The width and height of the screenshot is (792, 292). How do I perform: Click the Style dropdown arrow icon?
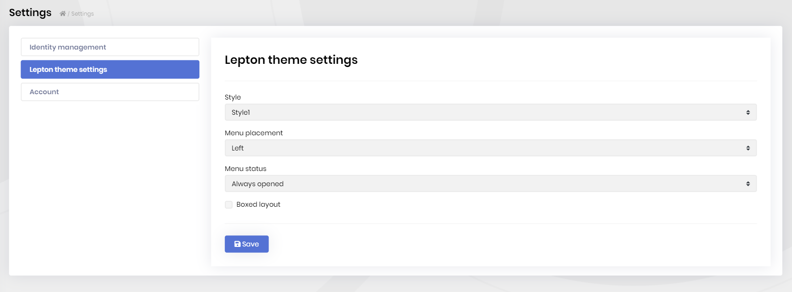point(748,113)
